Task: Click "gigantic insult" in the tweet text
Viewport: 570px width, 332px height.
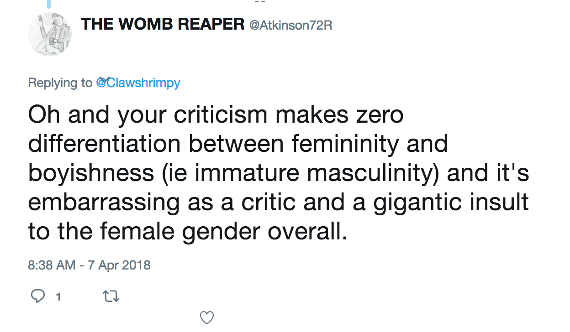Action: tap(451, 203)
